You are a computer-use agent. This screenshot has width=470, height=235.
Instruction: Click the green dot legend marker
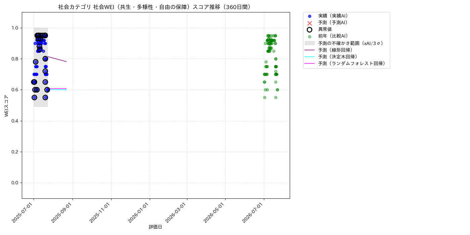pos(310,36)
